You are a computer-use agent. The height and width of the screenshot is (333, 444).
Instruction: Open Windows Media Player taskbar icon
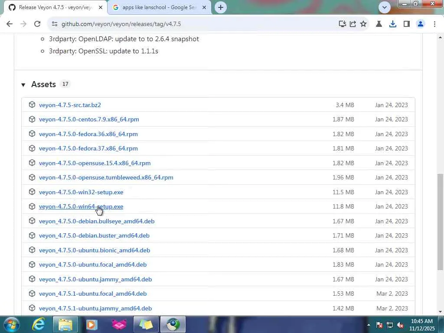coord(91,324)
